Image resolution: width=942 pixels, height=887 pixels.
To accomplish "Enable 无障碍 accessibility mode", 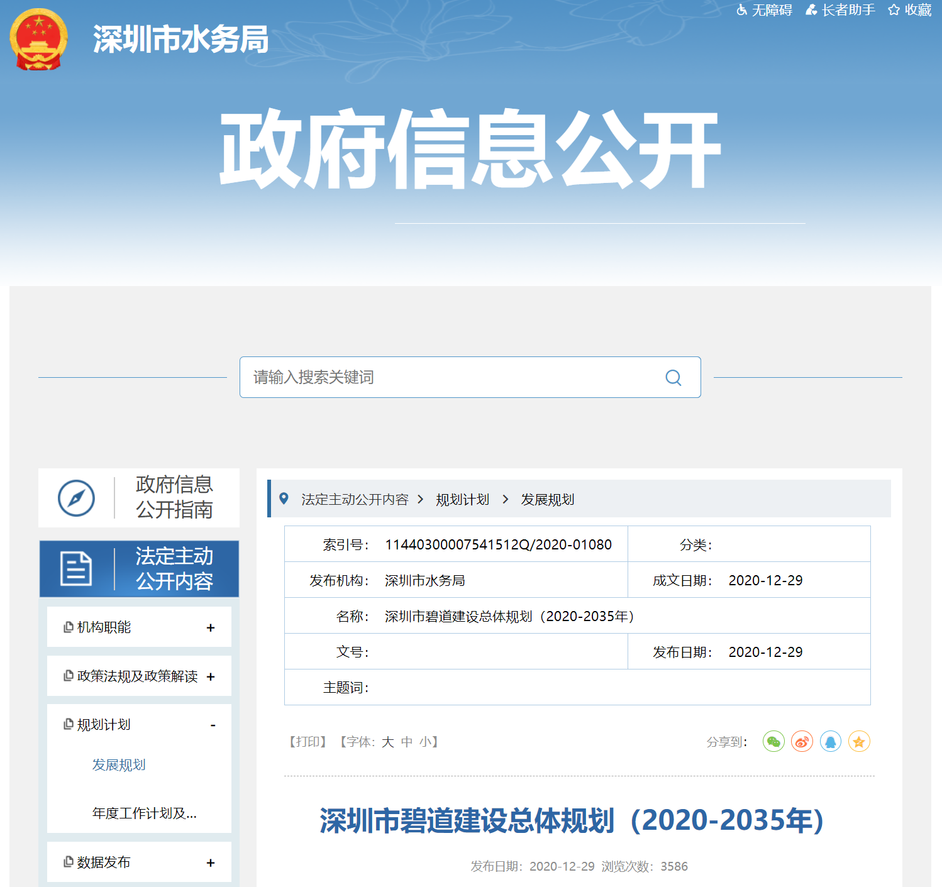I will (765, 10).
